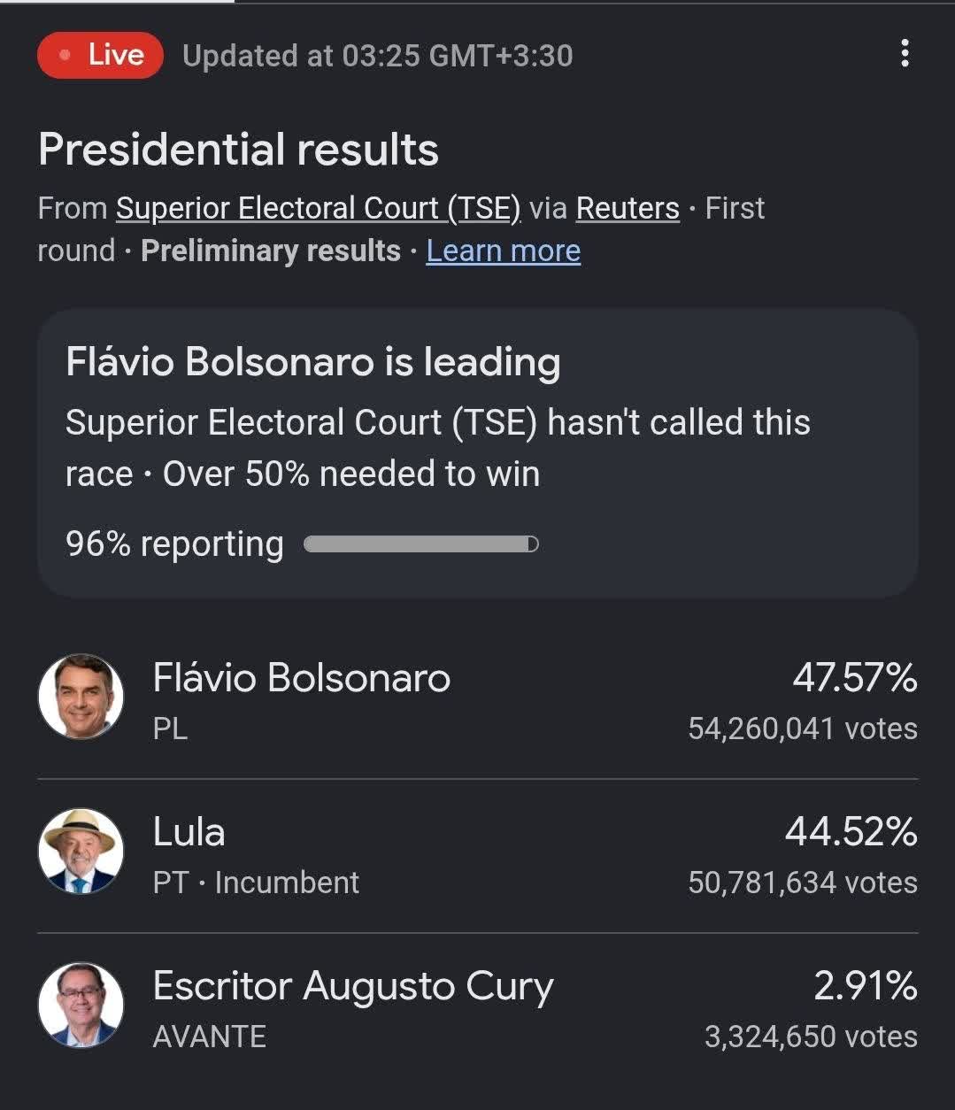Tap the 50,781,634 votes count
The height and width of the screenshot is (1110, 955).
(x=803, y=883)
